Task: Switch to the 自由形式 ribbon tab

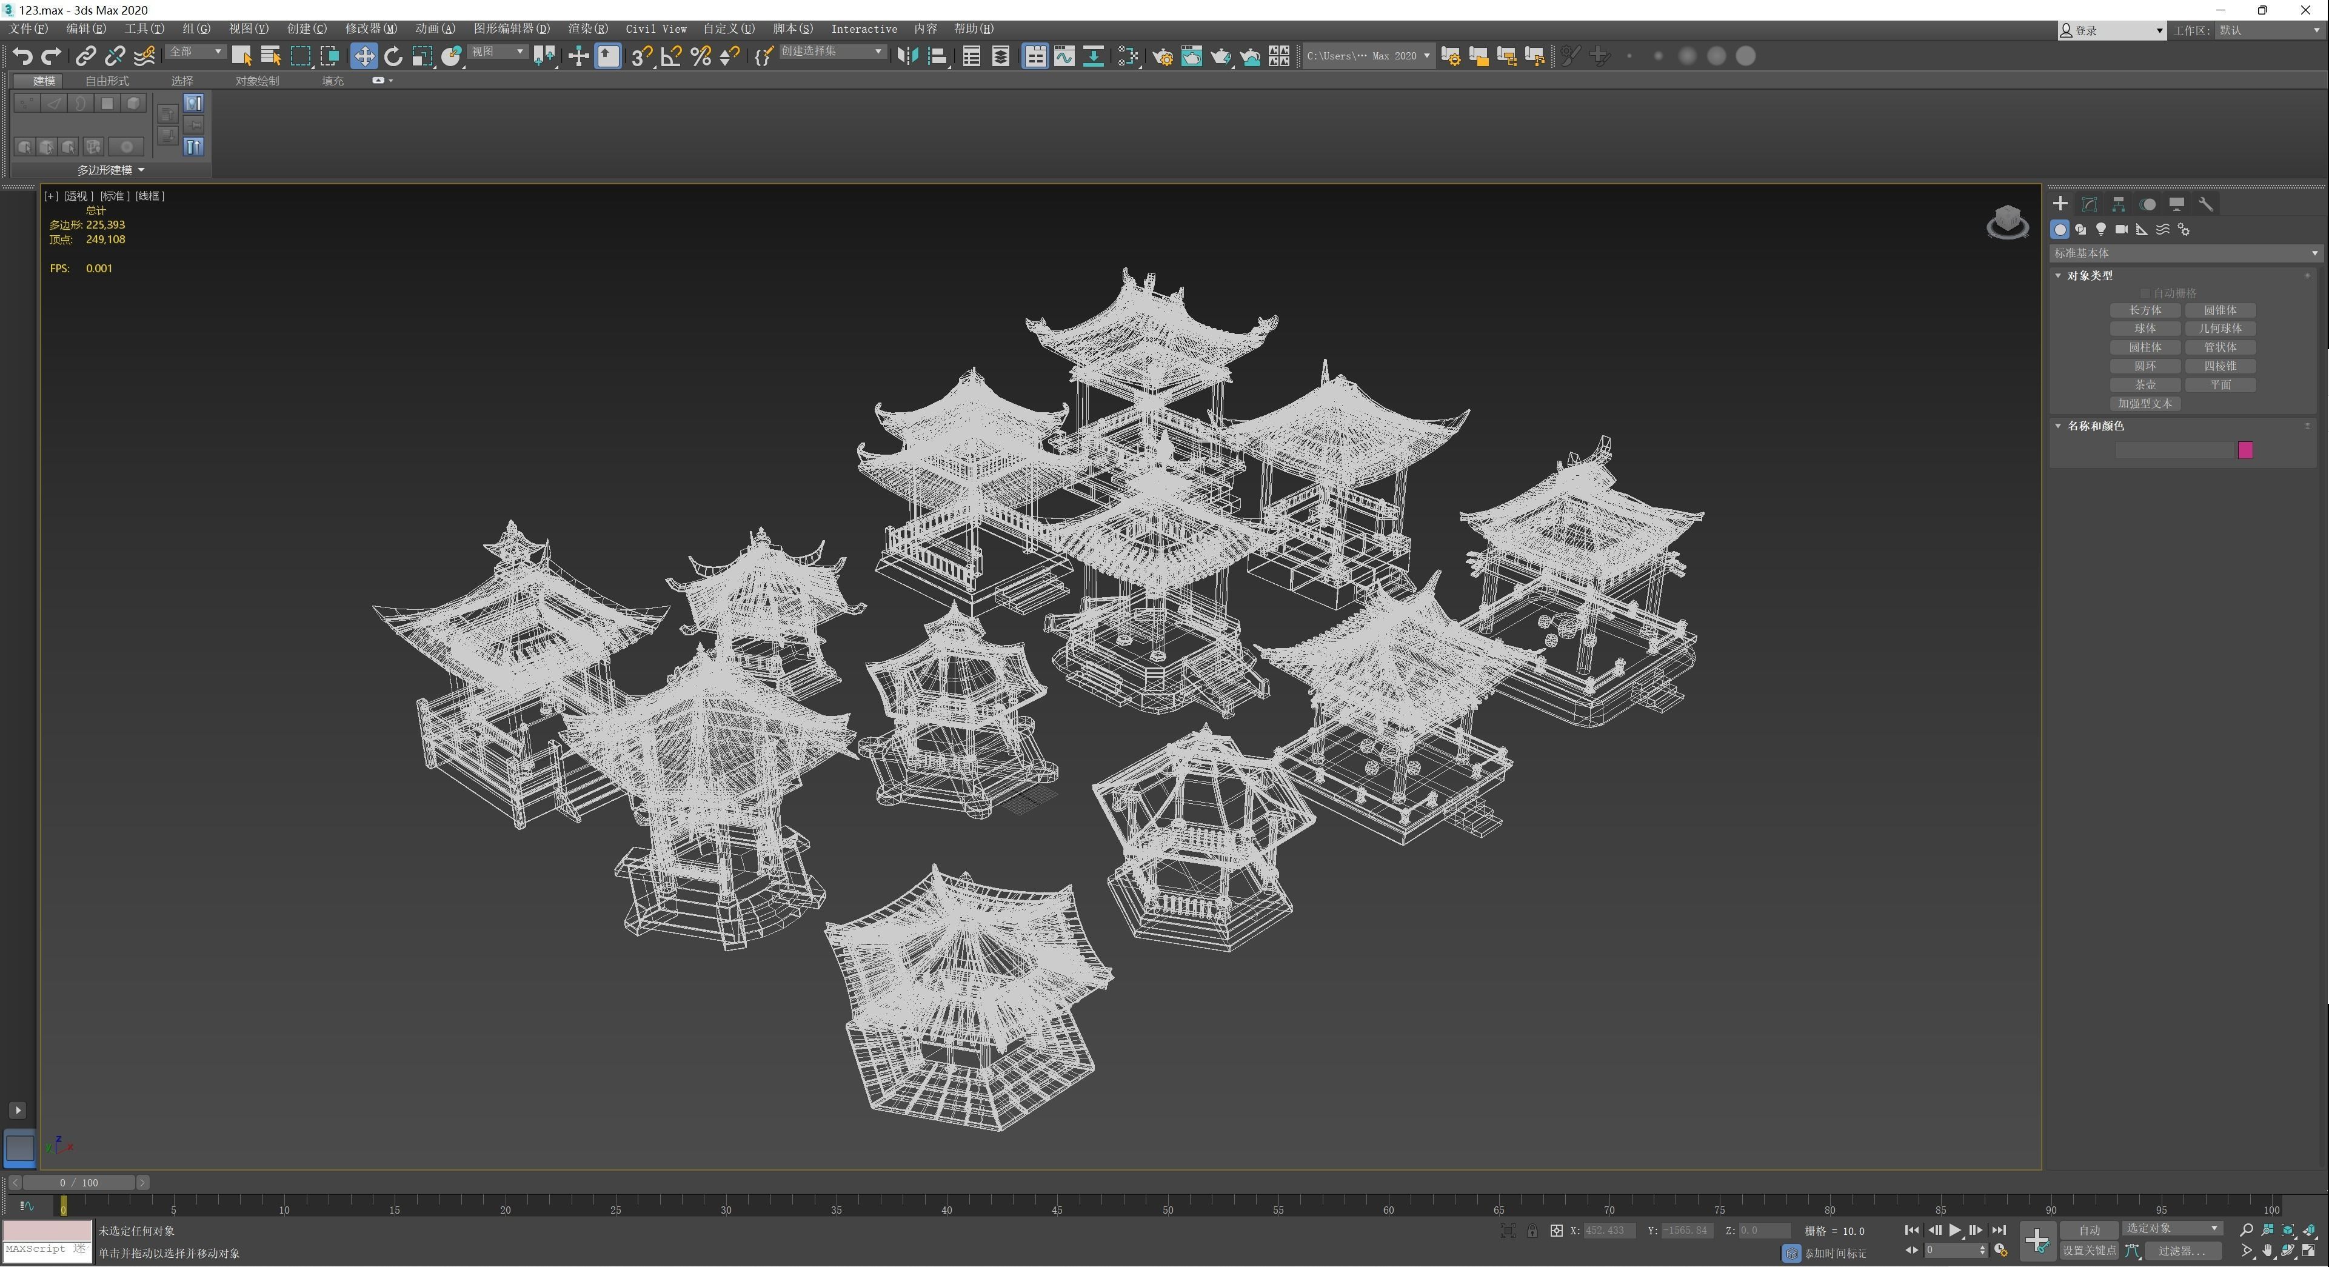Action: pos(107,81)
